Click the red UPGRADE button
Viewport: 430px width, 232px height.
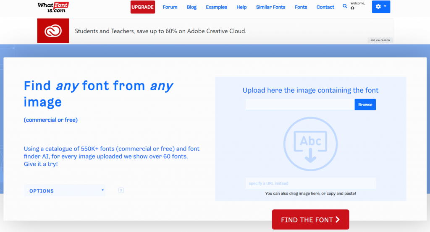point(143,7)
